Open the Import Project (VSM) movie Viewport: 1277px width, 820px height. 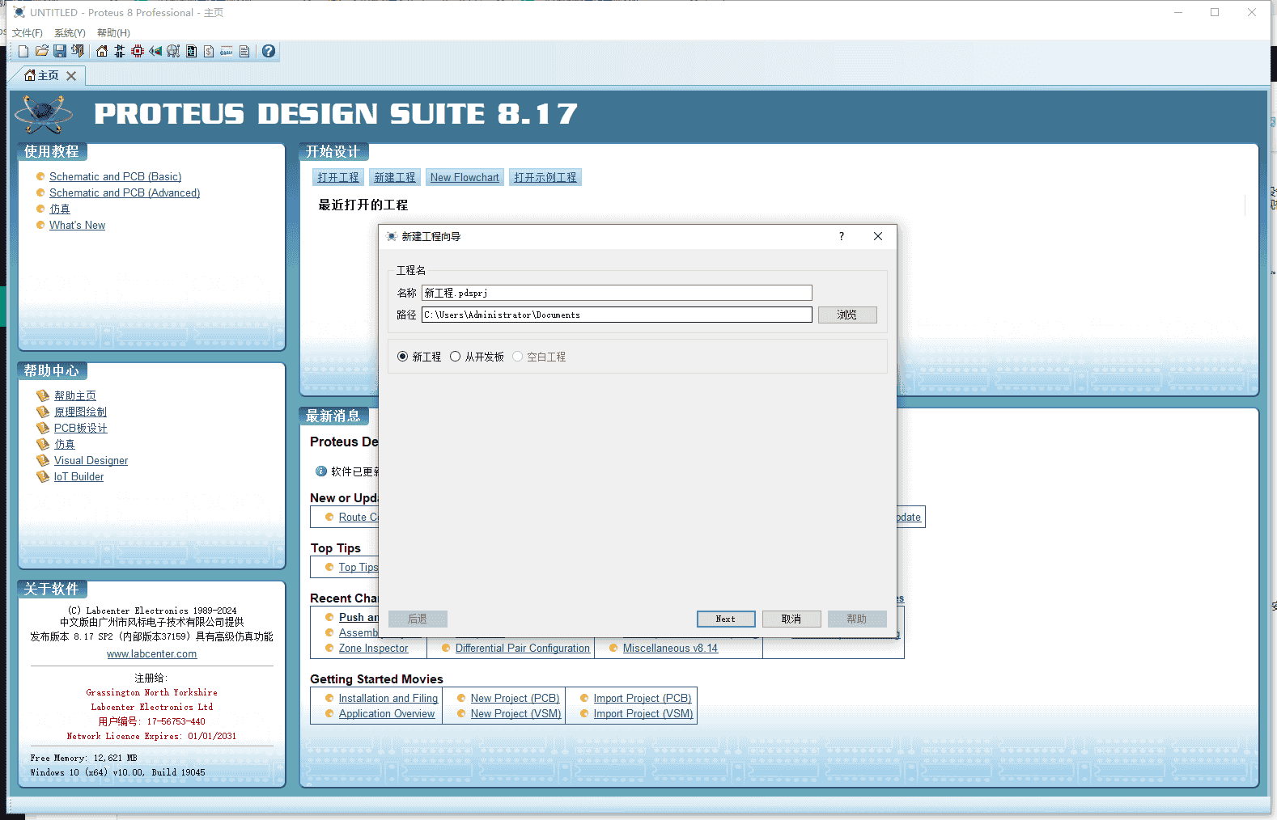coord(643,713)
